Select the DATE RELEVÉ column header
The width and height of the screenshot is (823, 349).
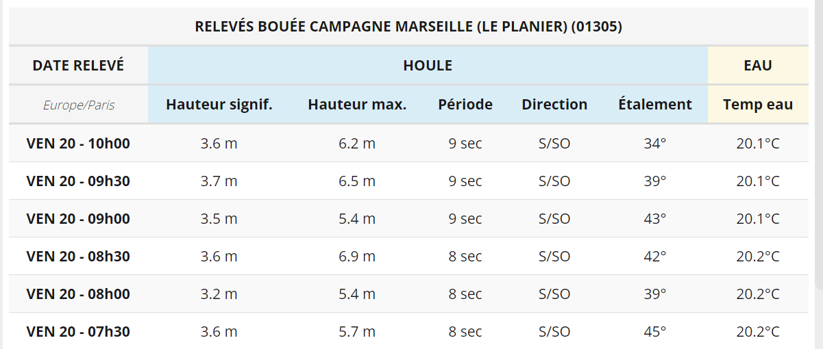click(x=78, y=66)
